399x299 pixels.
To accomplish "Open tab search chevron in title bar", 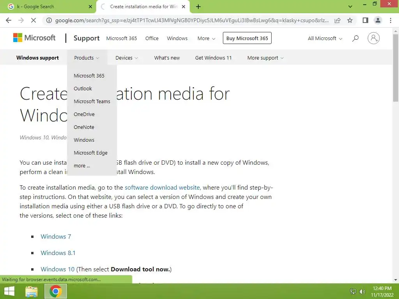I will pyautogui.click(x=350, y=7).
